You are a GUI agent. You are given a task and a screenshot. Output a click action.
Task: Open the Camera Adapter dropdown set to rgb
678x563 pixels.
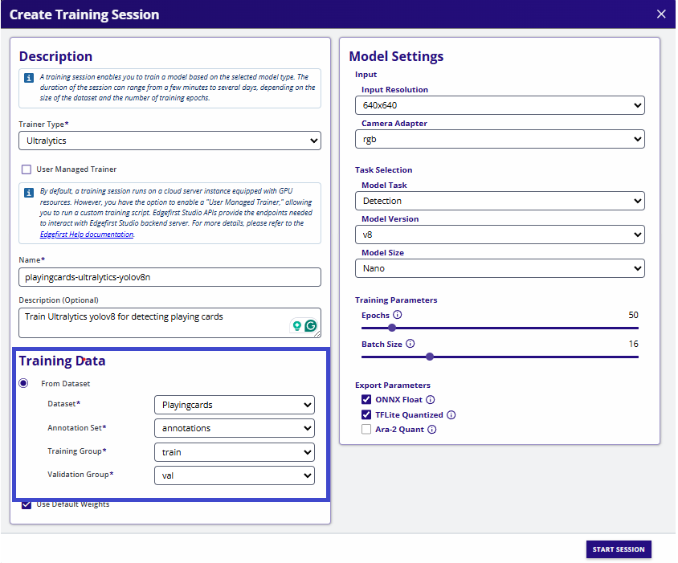pos(500,139)
